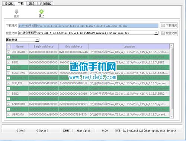This screenshot has height=141, width=186.
Task: Toggle the USRDATA partition checkbox
Action: (9, 114)
